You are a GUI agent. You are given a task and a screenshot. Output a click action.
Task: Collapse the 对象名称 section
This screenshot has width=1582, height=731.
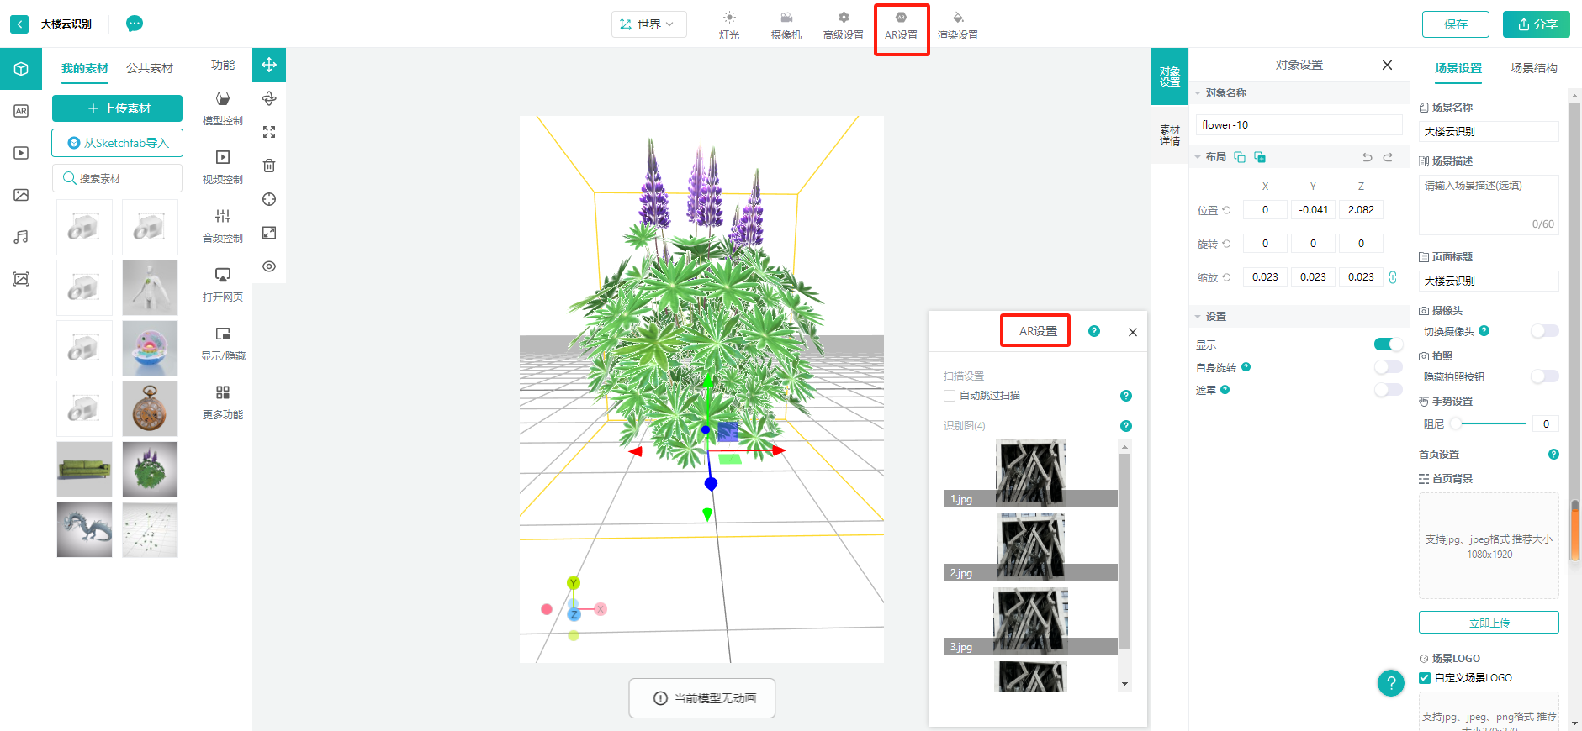1198,93
